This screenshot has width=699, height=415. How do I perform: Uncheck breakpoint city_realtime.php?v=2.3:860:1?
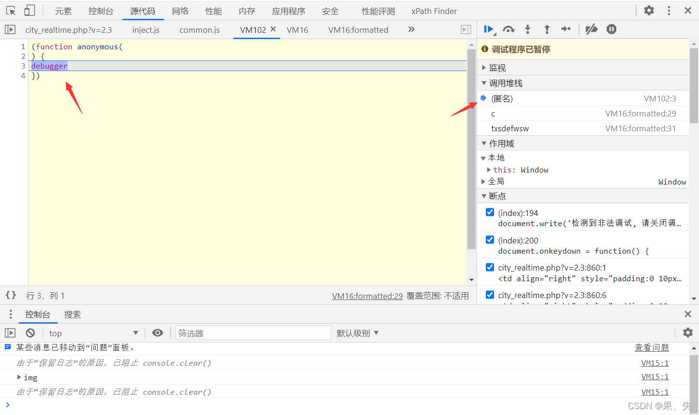click(490, 267)
